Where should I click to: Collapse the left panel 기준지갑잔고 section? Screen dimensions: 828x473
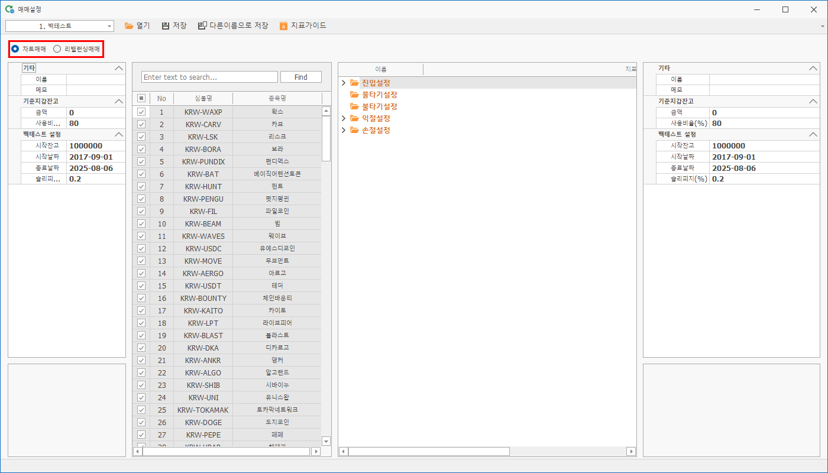(x=119, y=101)
